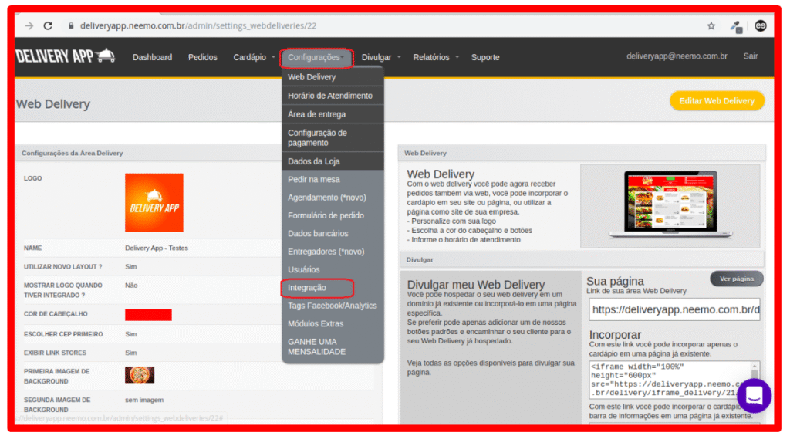The image size is (790, 436).
Task: Open Dados da Loja menu entry
Action: point(313,161)
